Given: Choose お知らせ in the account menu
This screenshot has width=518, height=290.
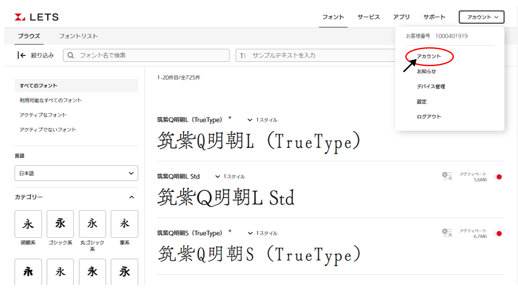Looking at the screenshot, I should (x=426, y=71).
